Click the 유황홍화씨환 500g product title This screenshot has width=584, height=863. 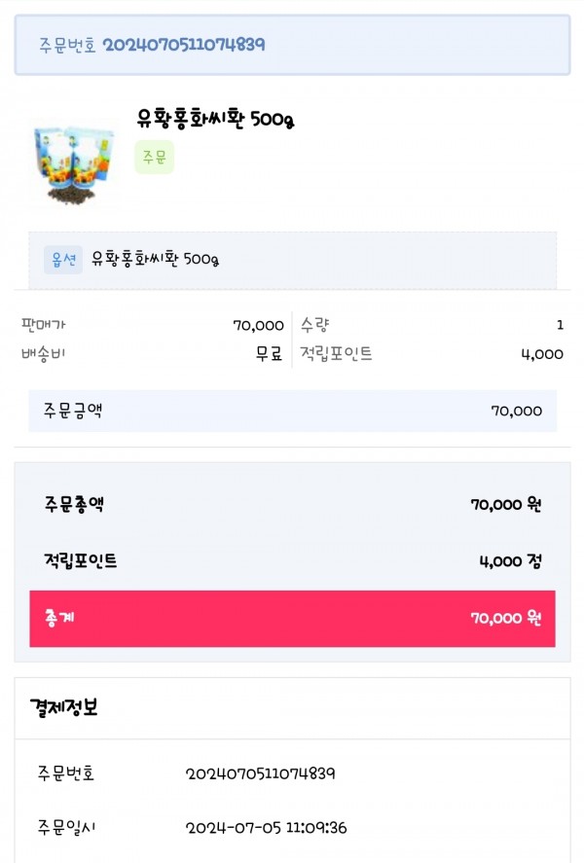click(215, 119)
